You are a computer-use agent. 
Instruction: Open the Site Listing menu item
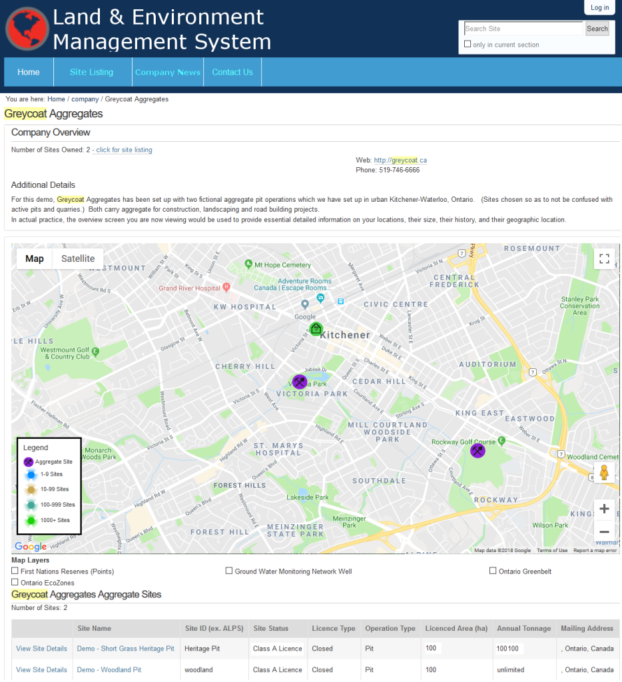pyautogui.click(x=91, y=72)
